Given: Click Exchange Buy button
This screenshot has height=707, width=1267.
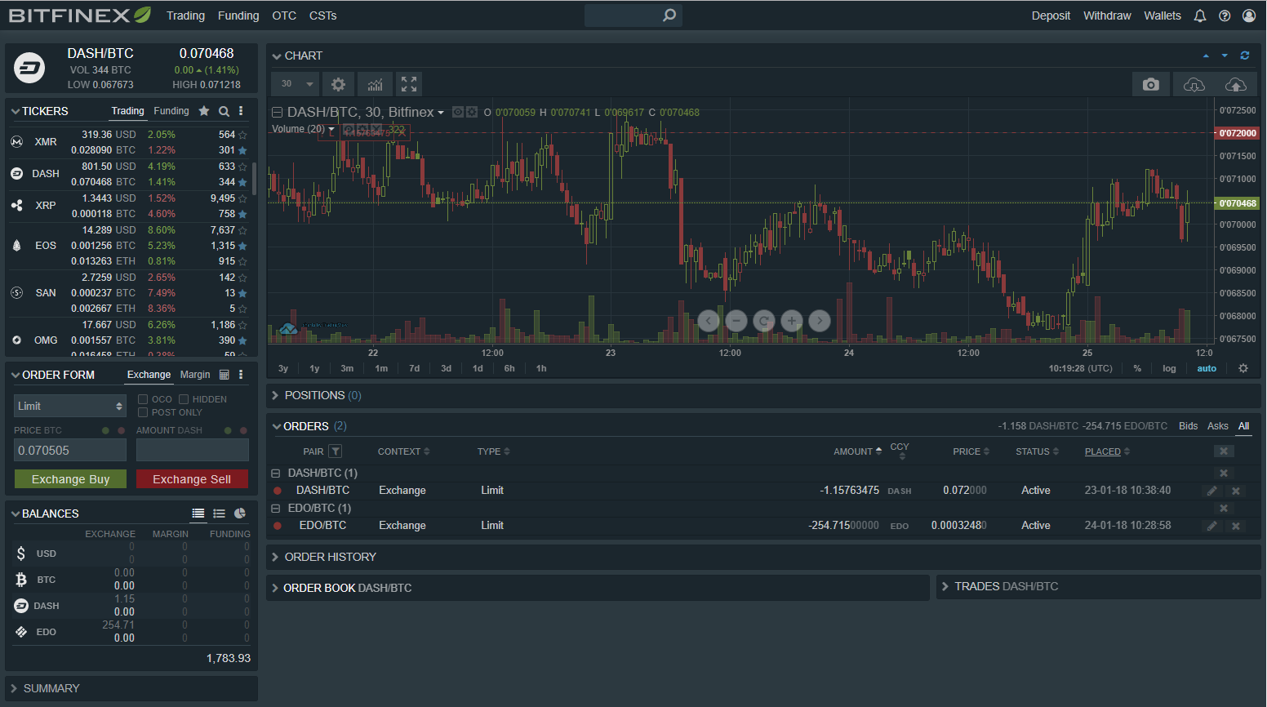Looking at the screenshot, I should pos(70,479).
